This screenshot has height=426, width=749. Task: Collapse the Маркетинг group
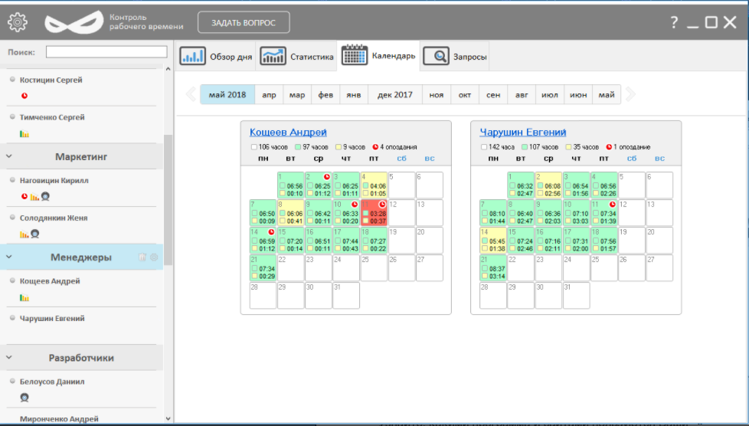9,156
